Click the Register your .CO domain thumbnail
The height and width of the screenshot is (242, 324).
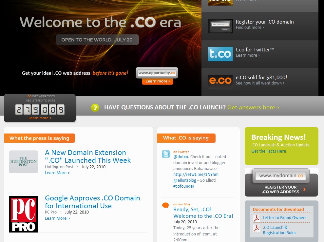(220, 26)
